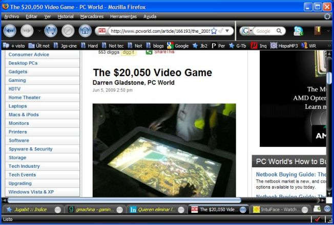334x225 pixels.
Task: Go back with the Back arrow button
Action: click(x=10, y=31)
